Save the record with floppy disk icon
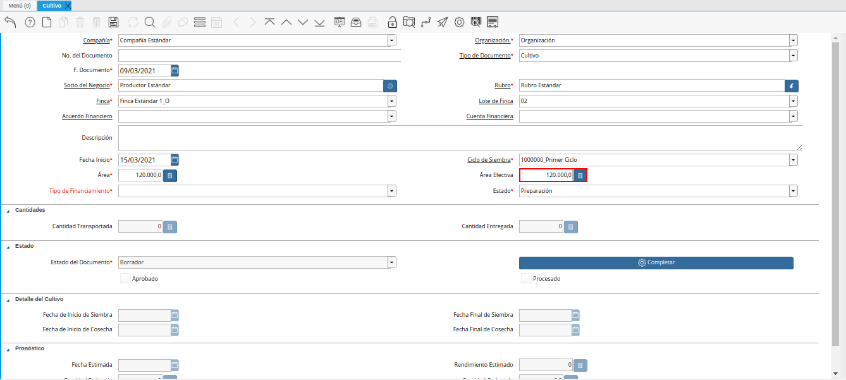The width and height of the screenshot is (846, 380). [x=114, y=22]
